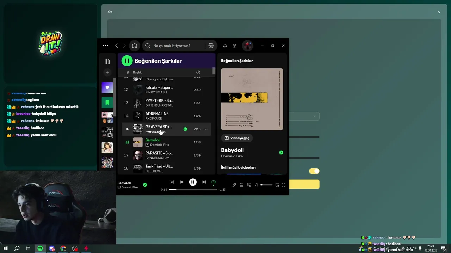Open the miniplayer icon

[x=277, y=185]
